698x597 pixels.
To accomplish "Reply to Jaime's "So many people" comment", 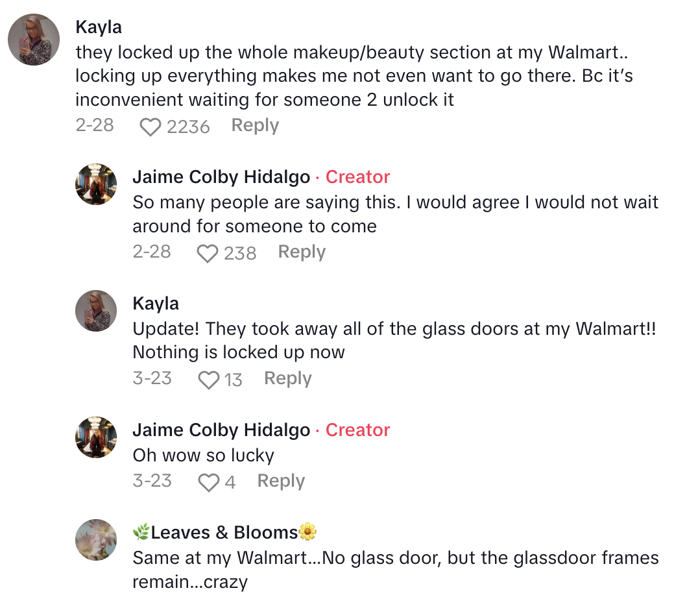I will (x=302, y=252).
